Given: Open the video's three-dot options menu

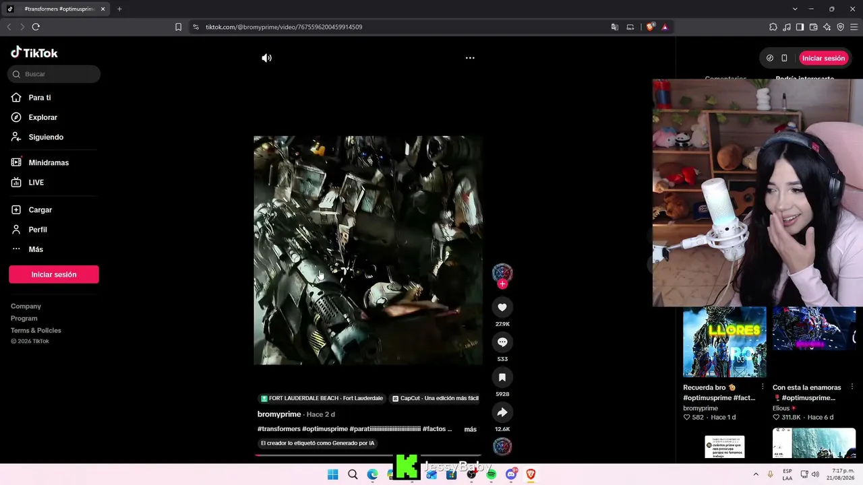Looking at the screenshot, I should (470, 58).
